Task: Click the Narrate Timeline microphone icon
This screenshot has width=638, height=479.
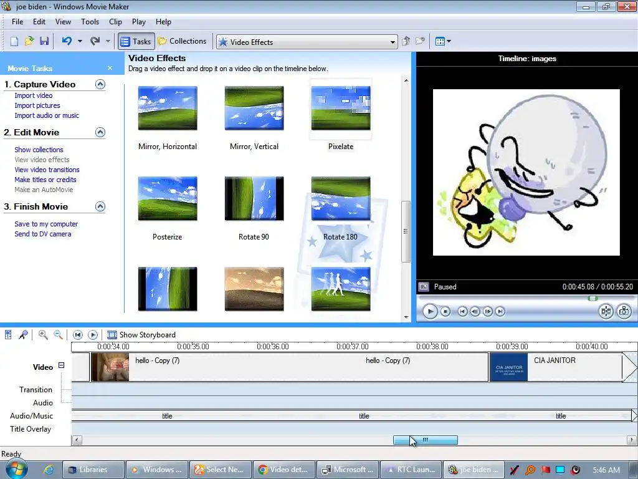Action: point(23,335)
